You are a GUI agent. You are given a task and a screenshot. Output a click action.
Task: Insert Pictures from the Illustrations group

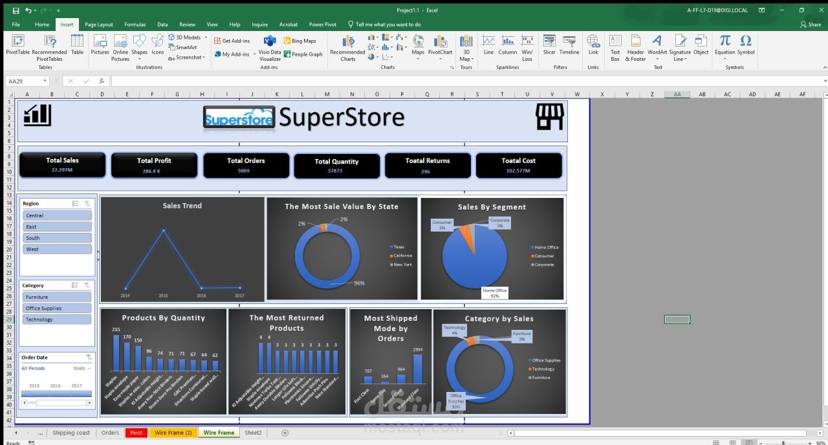pyautogui.click(x=100, y=45)
